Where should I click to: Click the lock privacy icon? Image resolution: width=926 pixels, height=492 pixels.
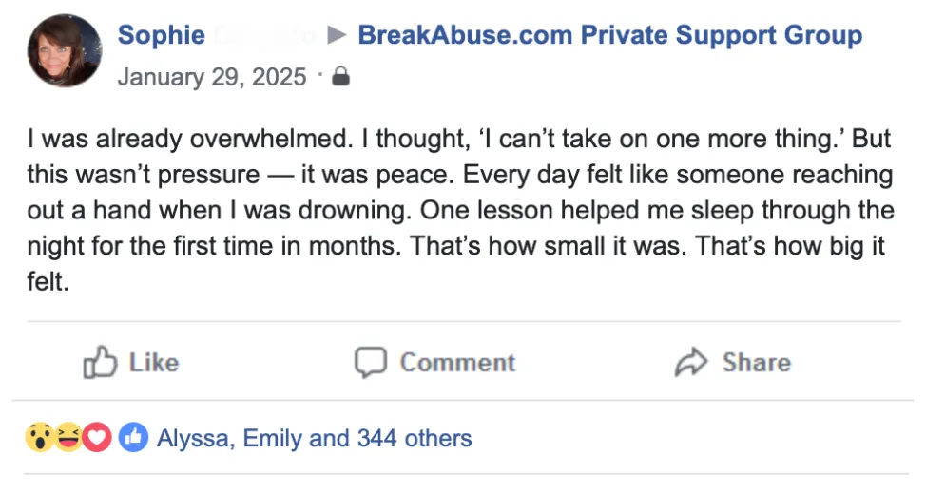pos(340,77)
